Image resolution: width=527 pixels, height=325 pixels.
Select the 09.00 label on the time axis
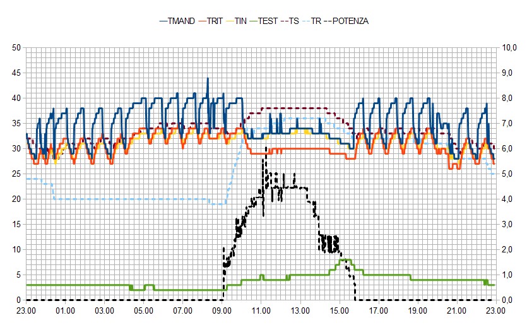(x=222, y=310)
